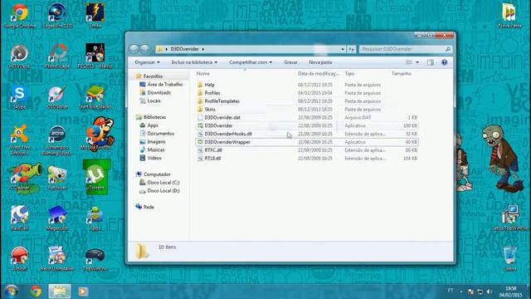
Task: Select the RaidCall desktop icon
Action: (x=19, y=218)
